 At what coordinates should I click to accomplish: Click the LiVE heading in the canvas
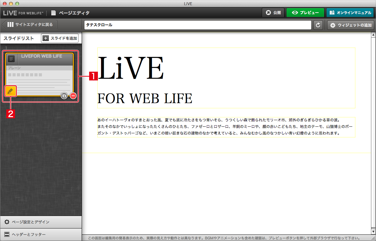click(131, 68)
